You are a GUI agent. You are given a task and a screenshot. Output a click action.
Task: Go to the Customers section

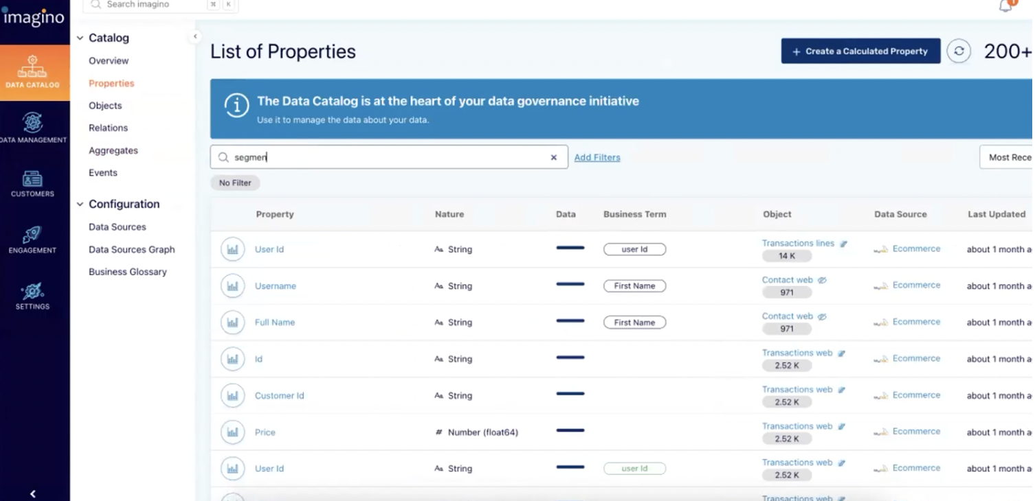(x=32, y=184)
